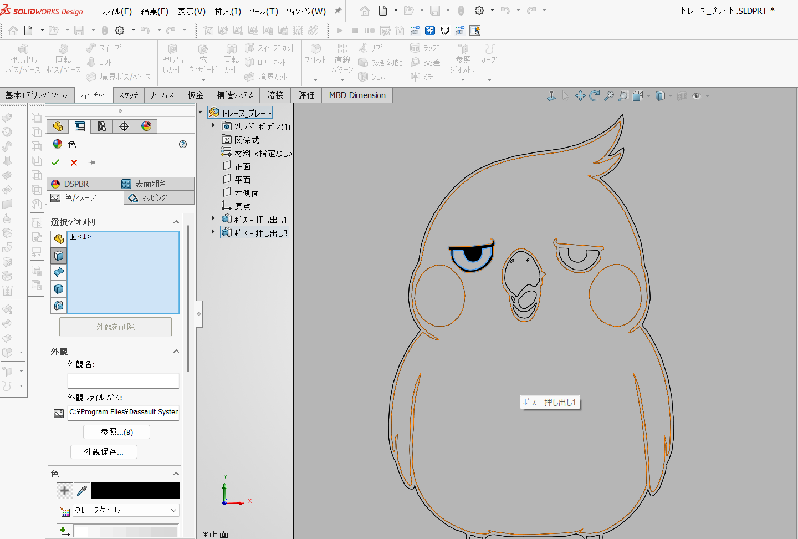Click the black current color swatch

tap(135, 490)
